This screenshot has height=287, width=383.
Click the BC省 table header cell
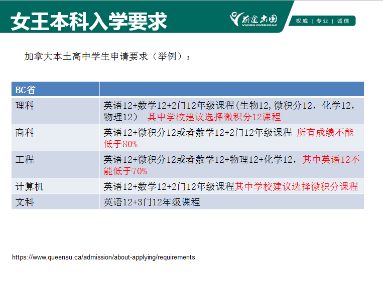click(x=55, y=89)
